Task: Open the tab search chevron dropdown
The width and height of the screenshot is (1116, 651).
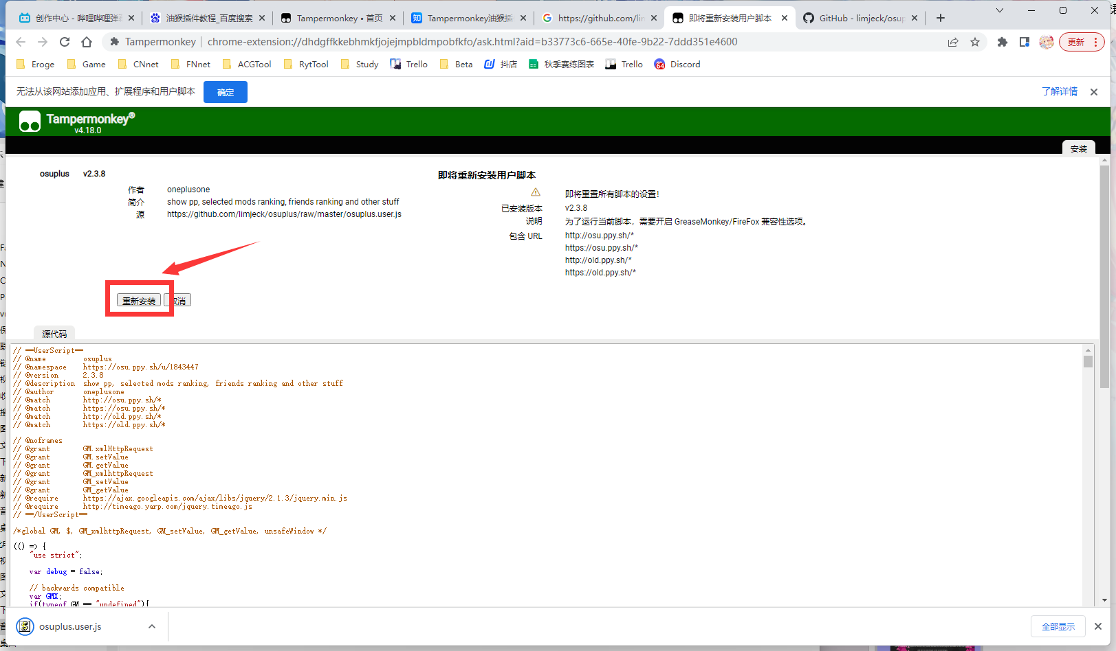Action: 1000,10
